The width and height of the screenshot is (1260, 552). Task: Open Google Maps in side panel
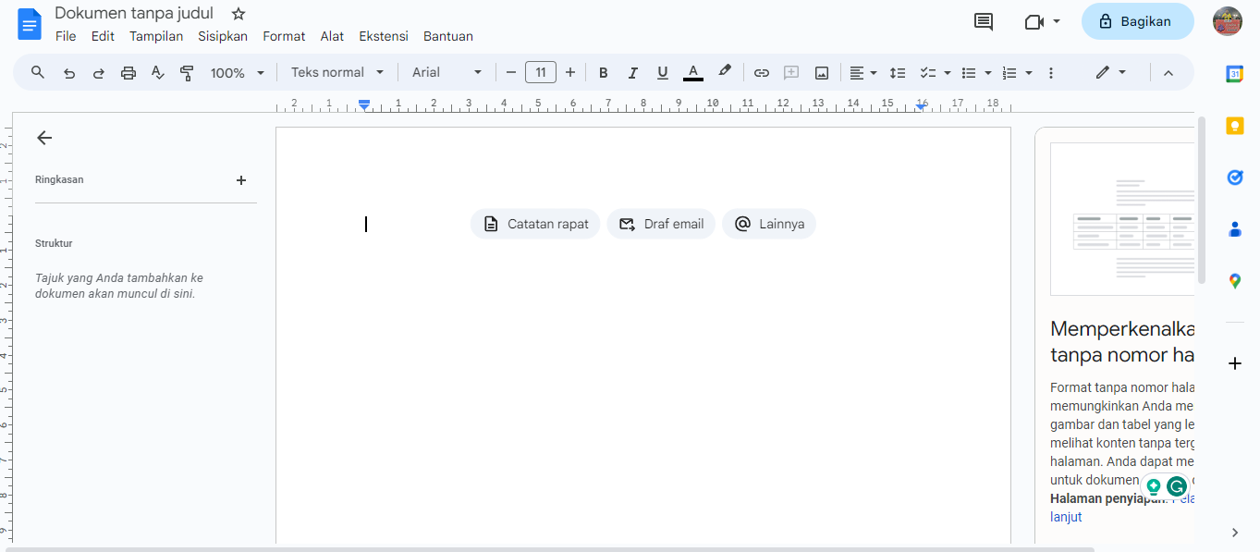click(x=1234, y=281)
